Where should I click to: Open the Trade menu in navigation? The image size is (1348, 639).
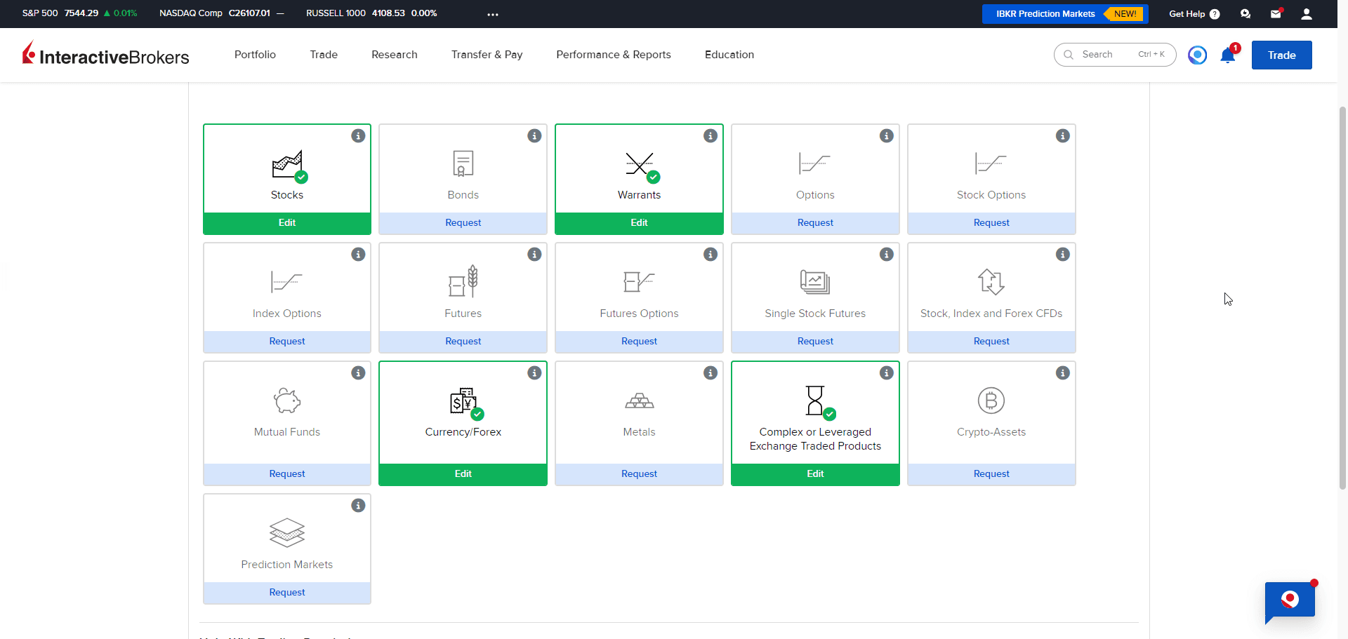coord(324,55)
